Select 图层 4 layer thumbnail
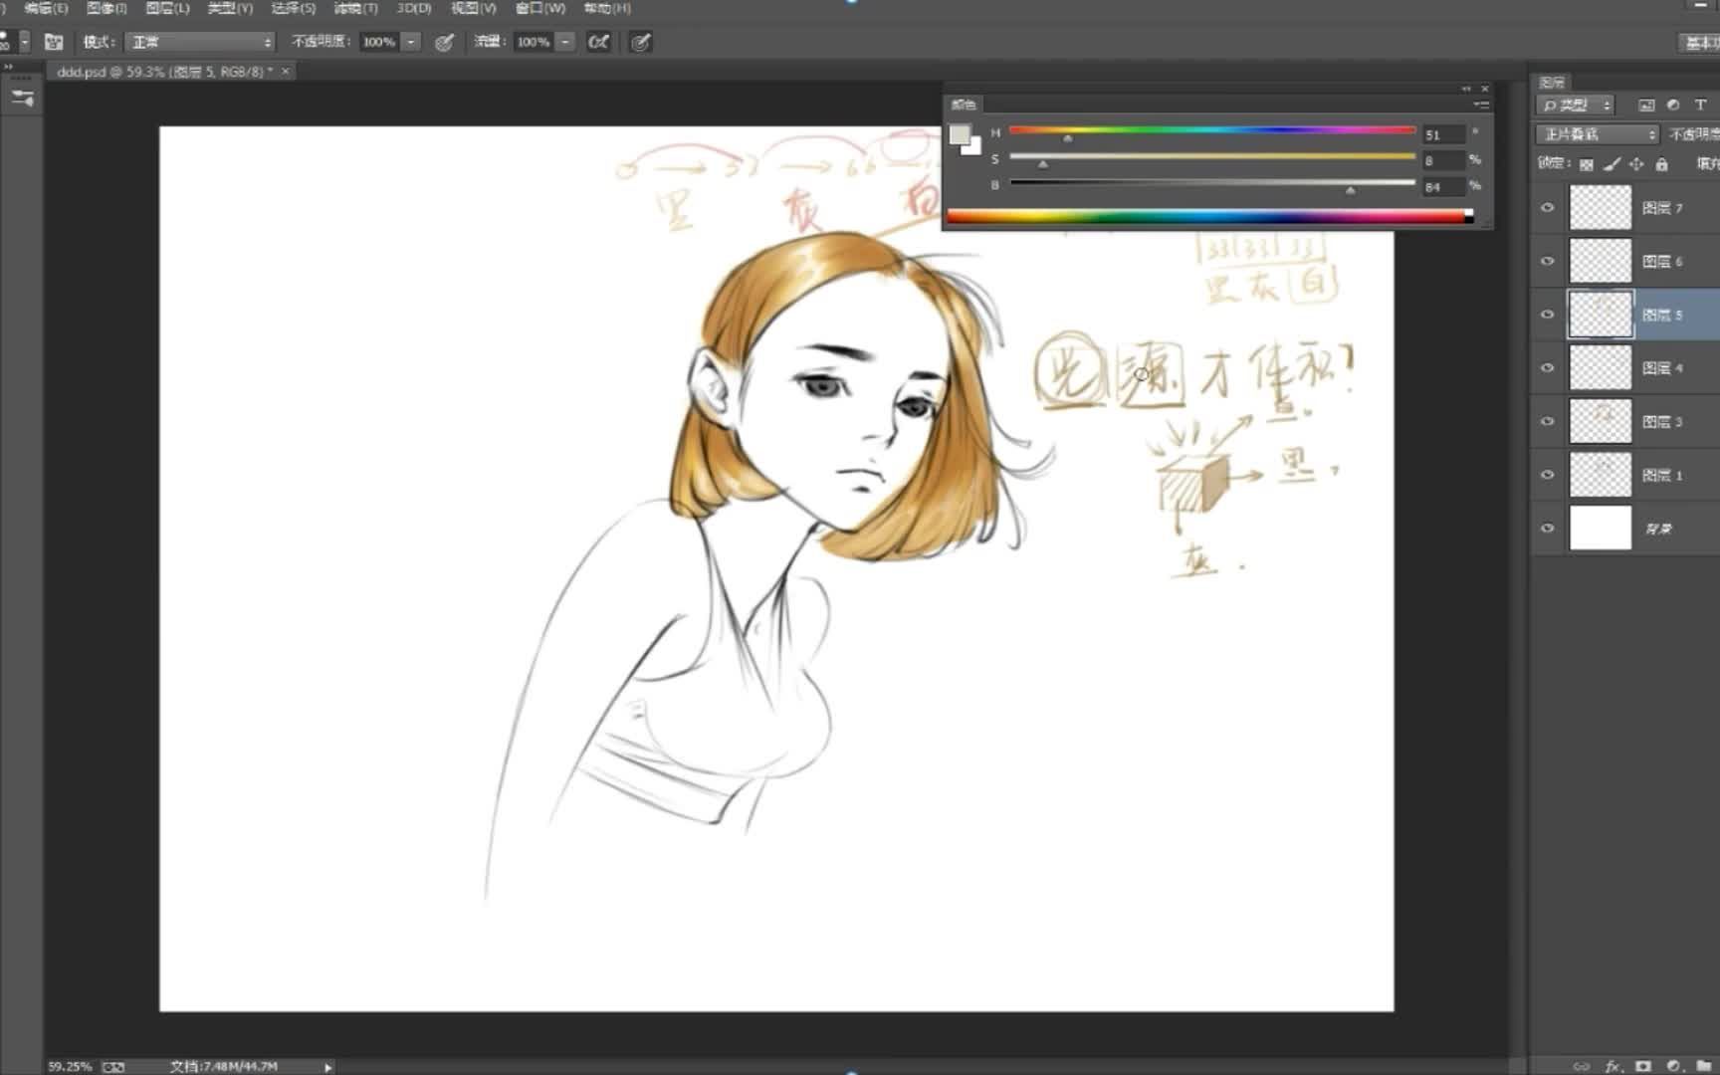Viewport: 1720px width, 1075px height. (1601, 368)
